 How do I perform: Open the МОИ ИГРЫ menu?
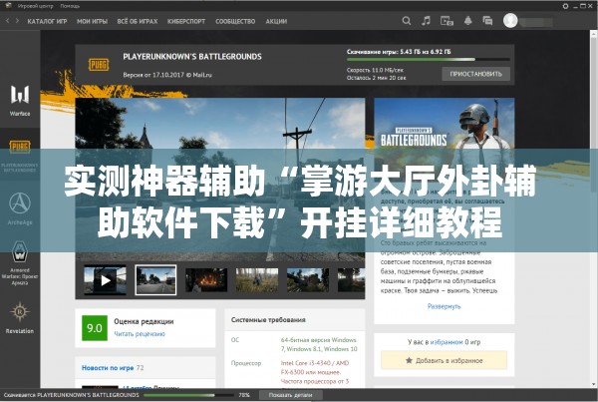pos(93,21)
